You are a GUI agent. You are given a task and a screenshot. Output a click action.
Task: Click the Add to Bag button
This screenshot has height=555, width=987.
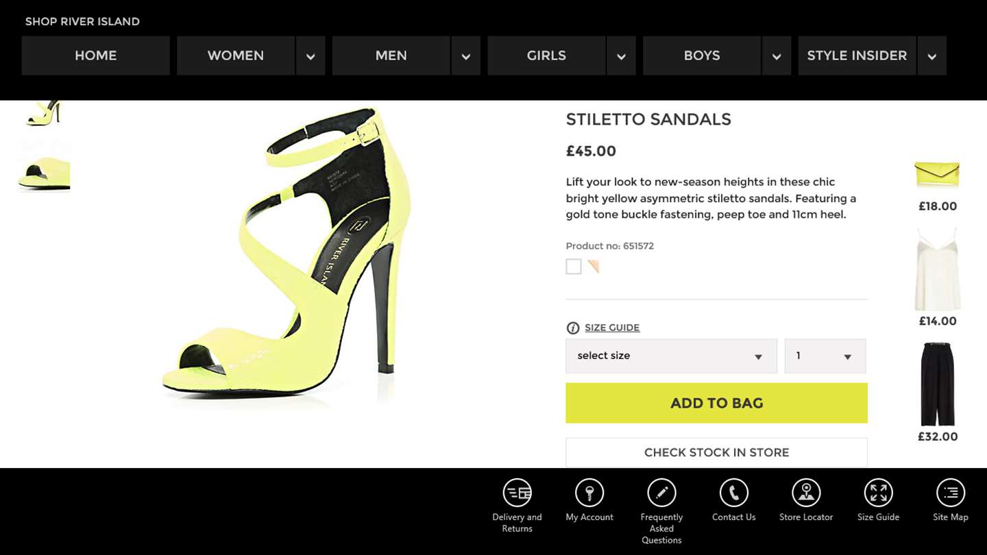(x=716, y=403)
